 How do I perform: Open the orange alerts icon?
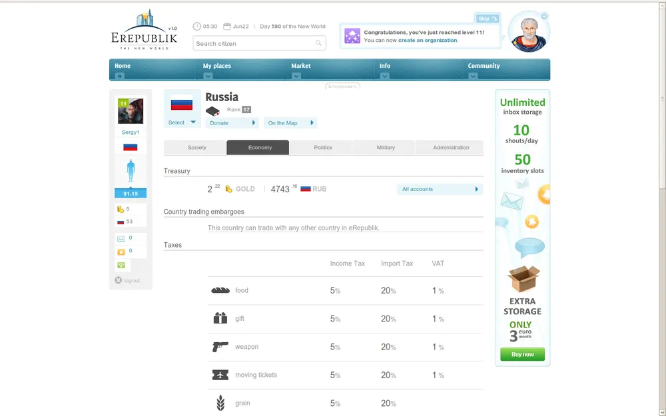pyautogui.click(x=121, y=252)
